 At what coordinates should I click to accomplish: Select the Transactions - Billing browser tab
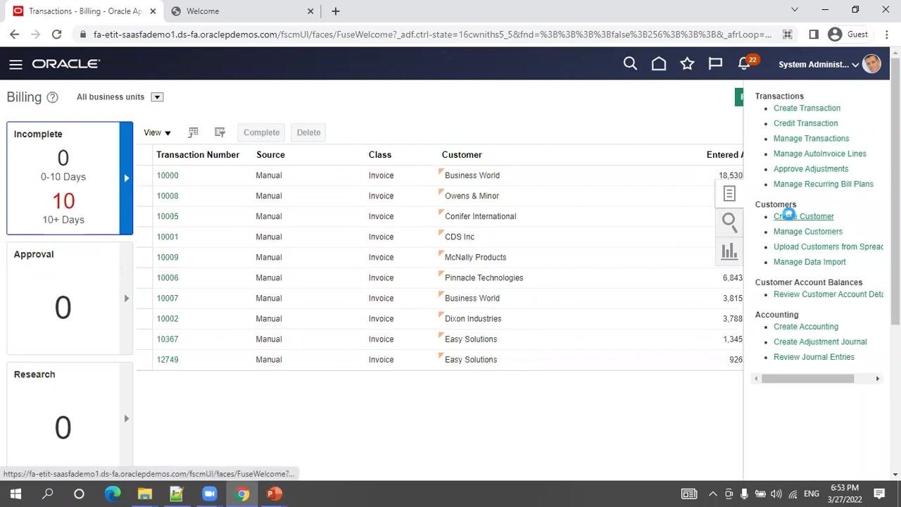(84, 11)
